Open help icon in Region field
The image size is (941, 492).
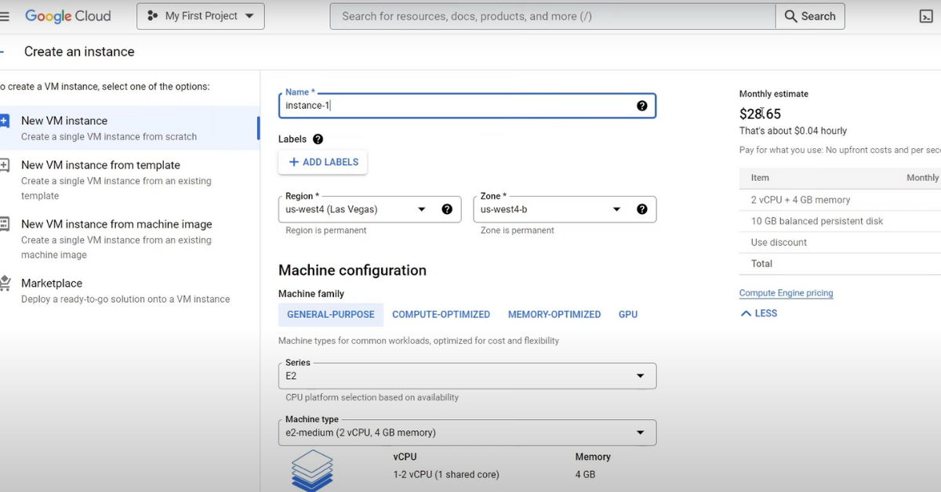(x=447, y=209)
